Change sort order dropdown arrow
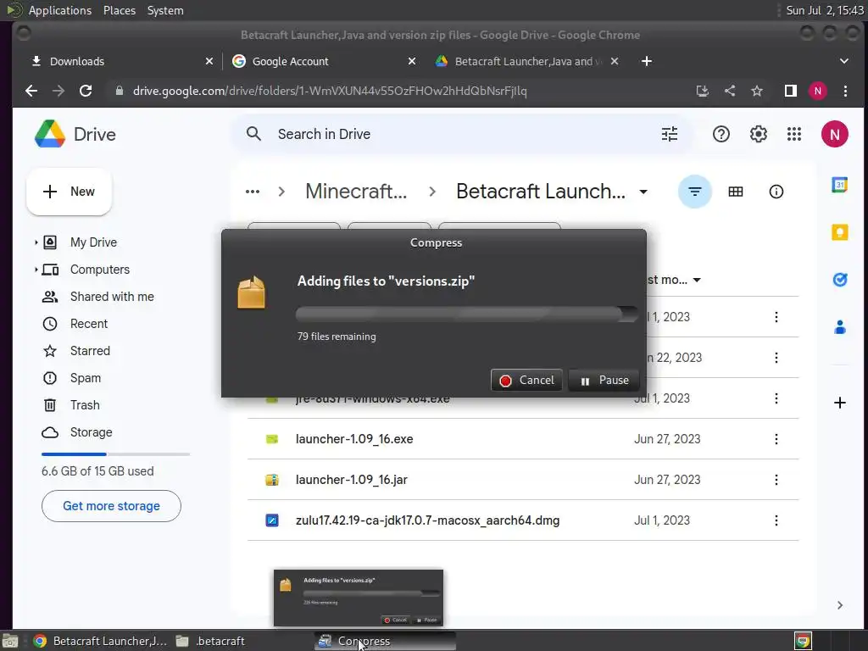The height and width of the screenshot is (651, 868). [x=697, y=280]
